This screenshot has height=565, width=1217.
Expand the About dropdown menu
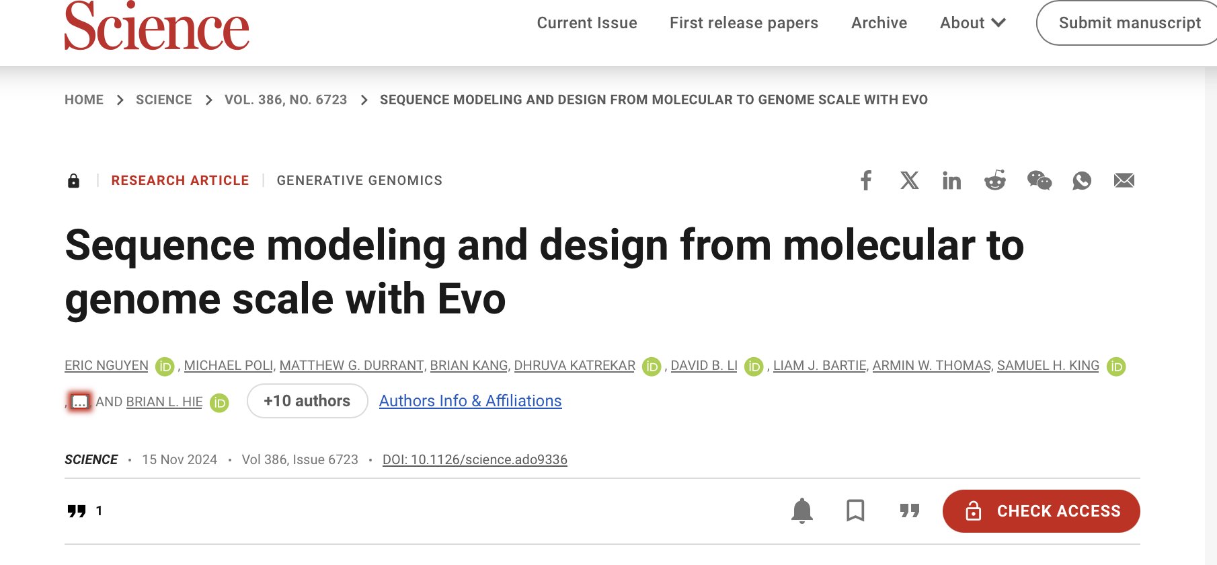click(x=972, y=23)
